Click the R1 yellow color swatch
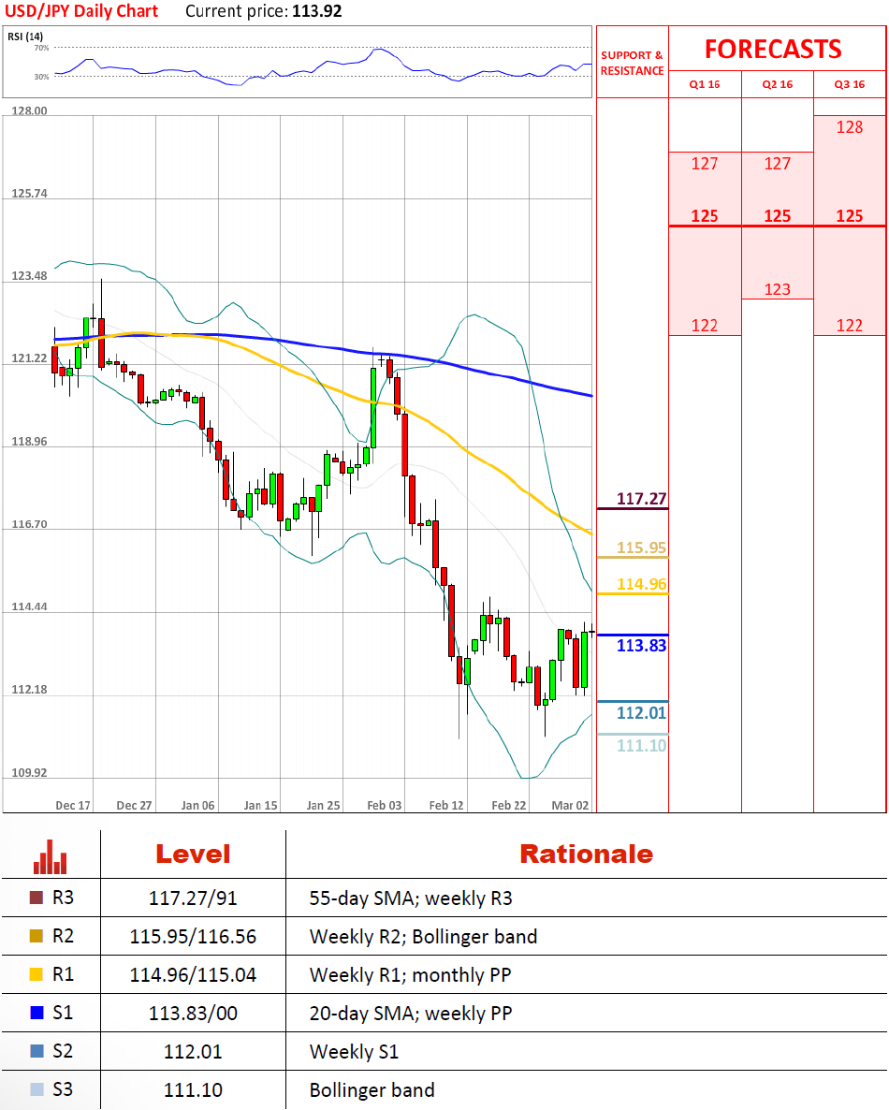The height and width of the screenshot is (1110, 889). (x=36, y=974)
